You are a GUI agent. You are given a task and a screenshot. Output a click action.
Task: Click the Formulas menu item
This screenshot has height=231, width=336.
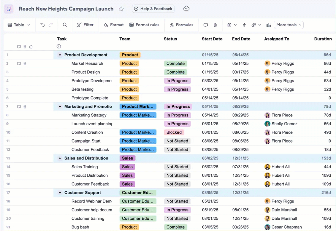pyautogui.click(x=181, y=25)
